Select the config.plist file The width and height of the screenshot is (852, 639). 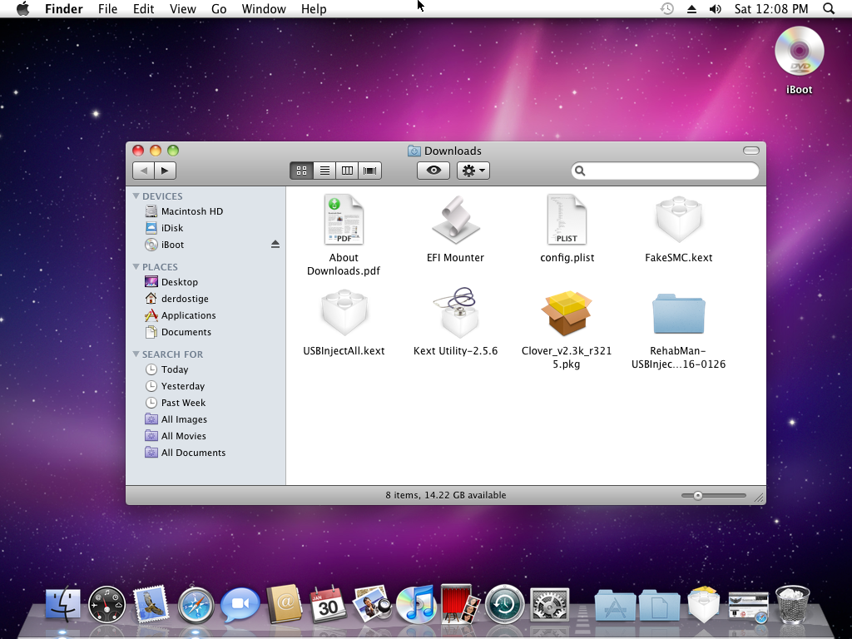567,220
